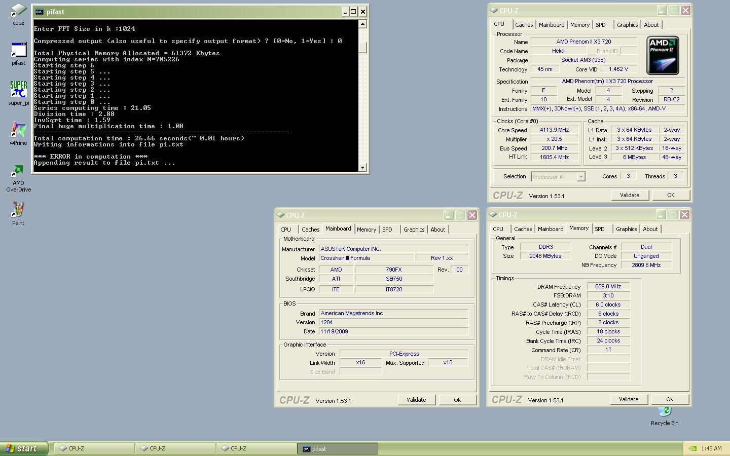
Task: Switch to Caches tab in top CPU-Z window
Action: (x=524, y=25)
